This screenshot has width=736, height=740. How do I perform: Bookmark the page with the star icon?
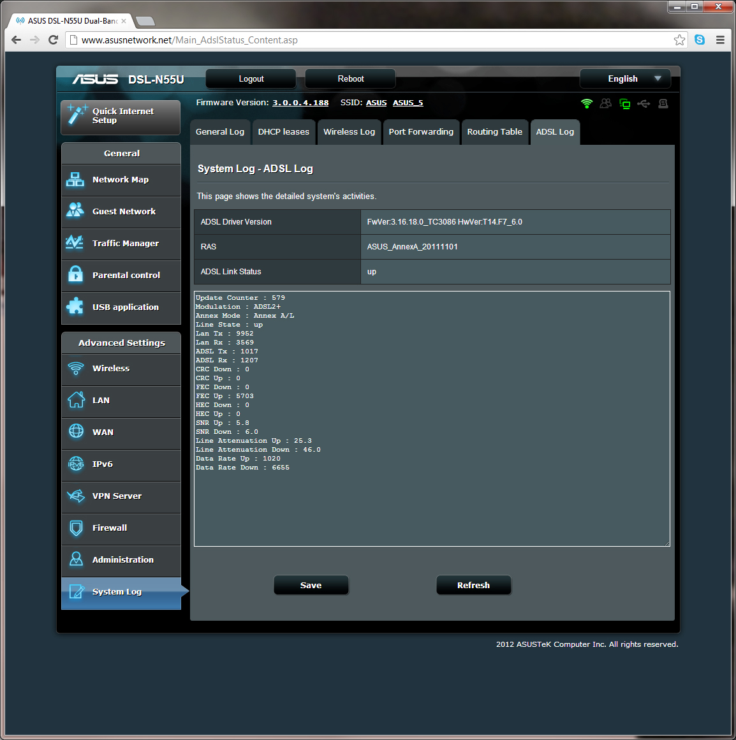(679, 40)
